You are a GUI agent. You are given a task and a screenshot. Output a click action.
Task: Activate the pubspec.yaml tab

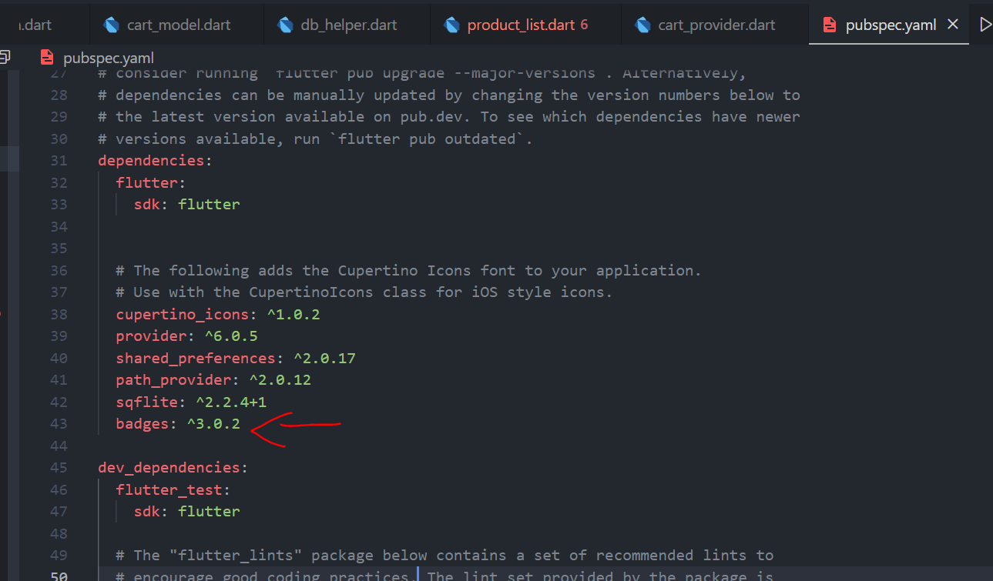click(x=891, y=25)
